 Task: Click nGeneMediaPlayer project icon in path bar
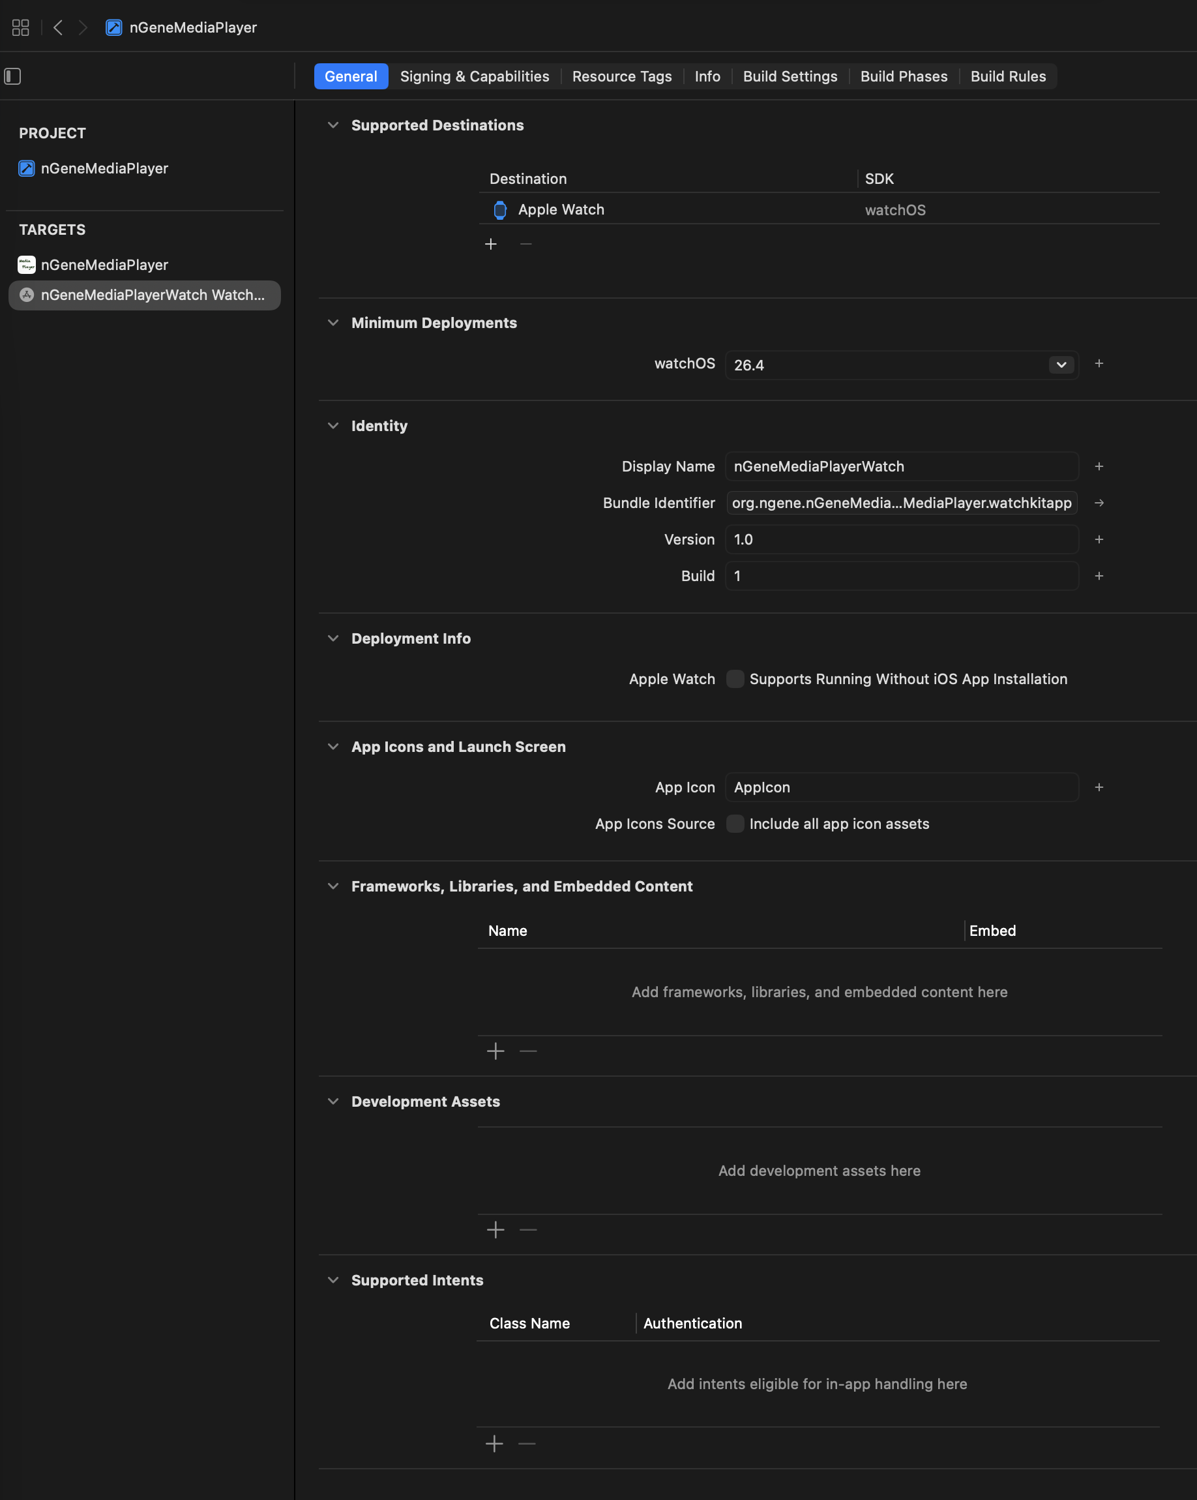click(113, 28)
